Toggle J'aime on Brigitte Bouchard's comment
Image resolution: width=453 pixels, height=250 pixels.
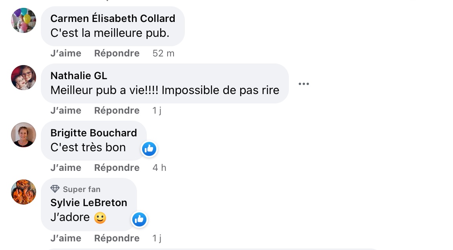pos(66,168)
